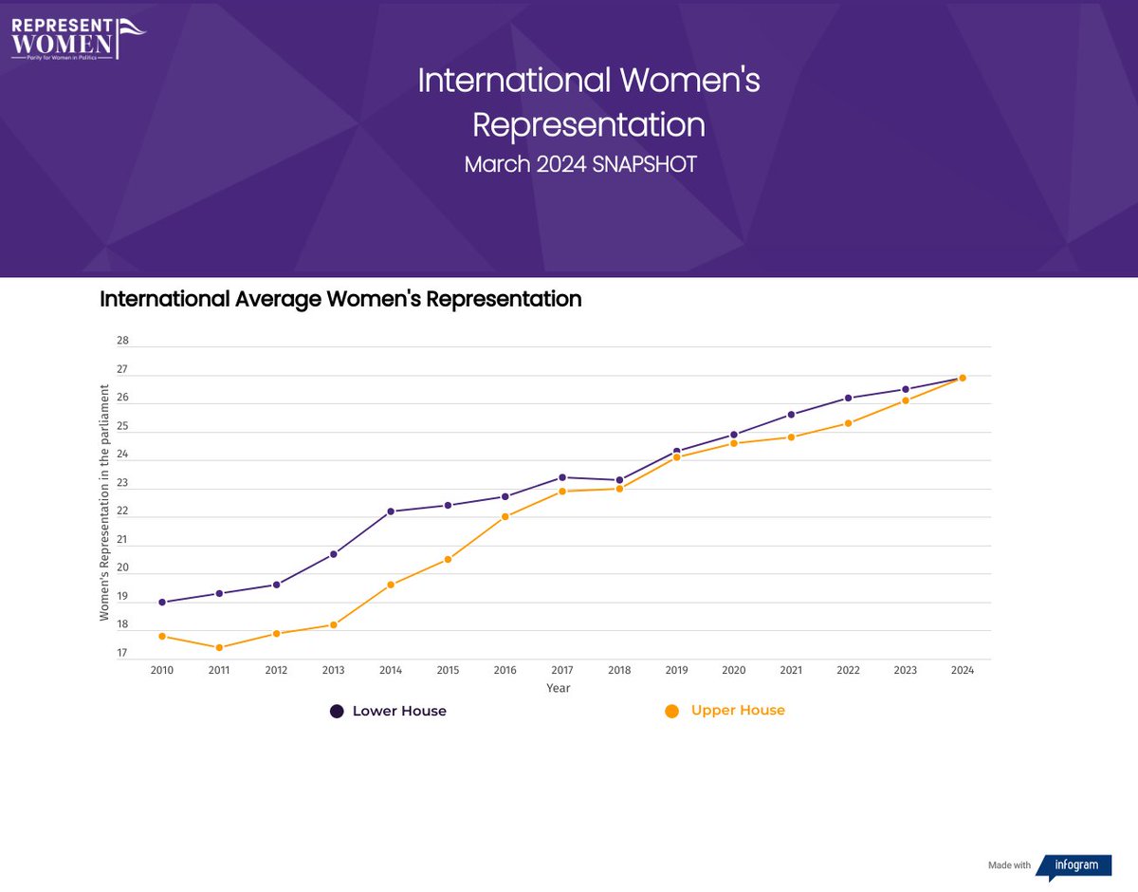This screenshot has height=892, width=1138.
Task: Select the Lower House 2019 data point
Action: pos(676,451)
